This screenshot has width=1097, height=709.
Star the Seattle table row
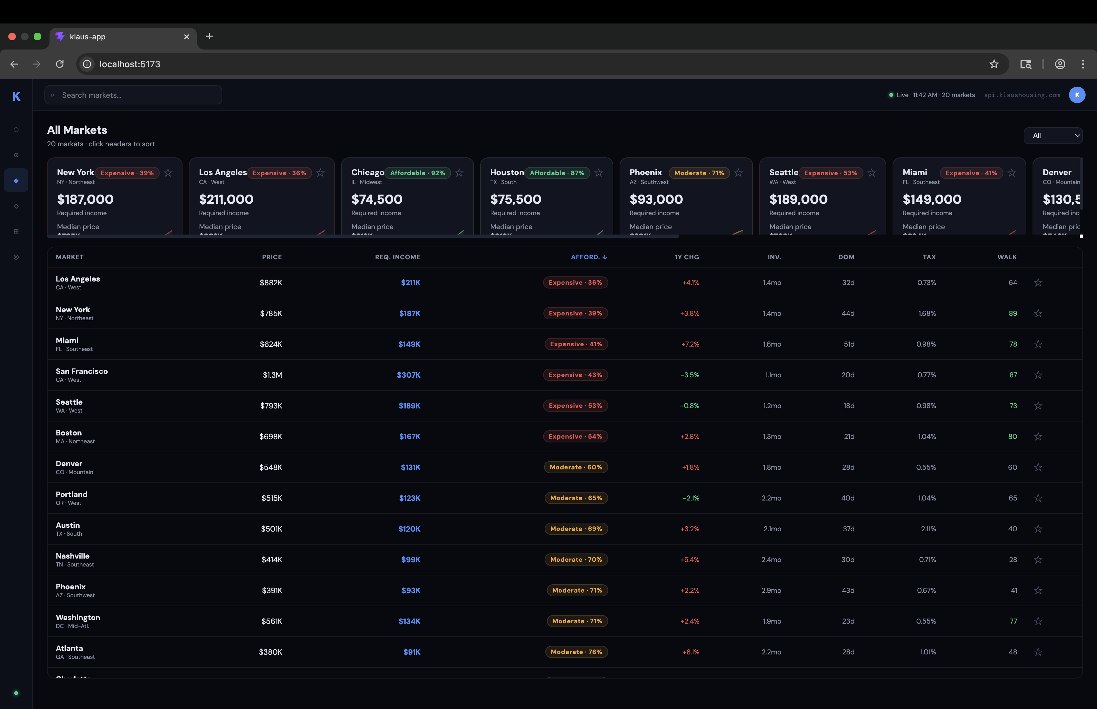(x=1038, y=406)
